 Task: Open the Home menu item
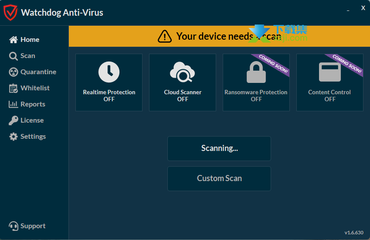[30, 40]
